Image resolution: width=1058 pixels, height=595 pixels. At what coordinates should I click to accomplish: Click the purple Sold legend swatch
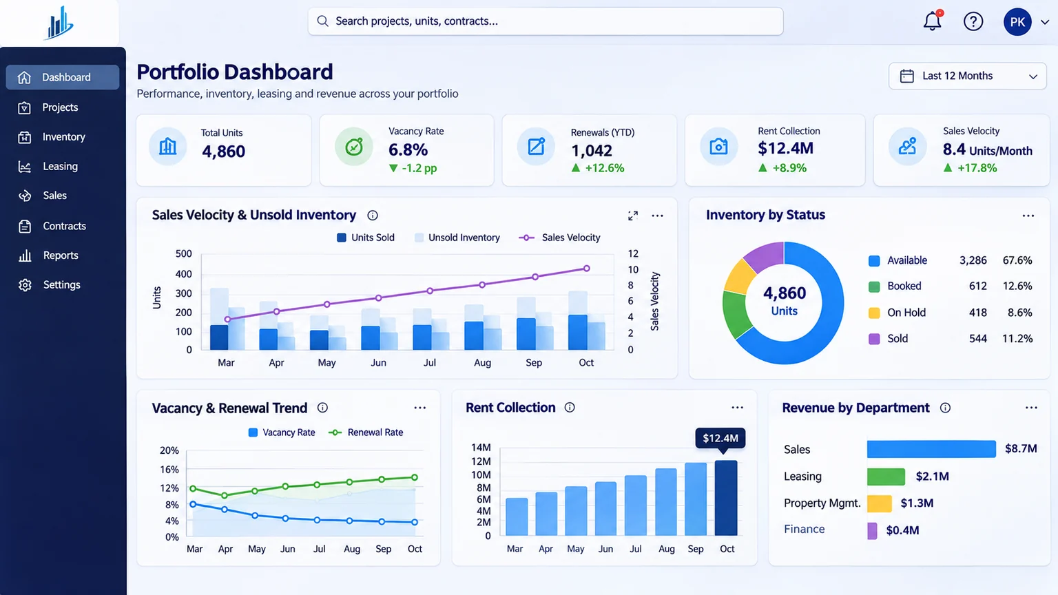click(874, 339)
